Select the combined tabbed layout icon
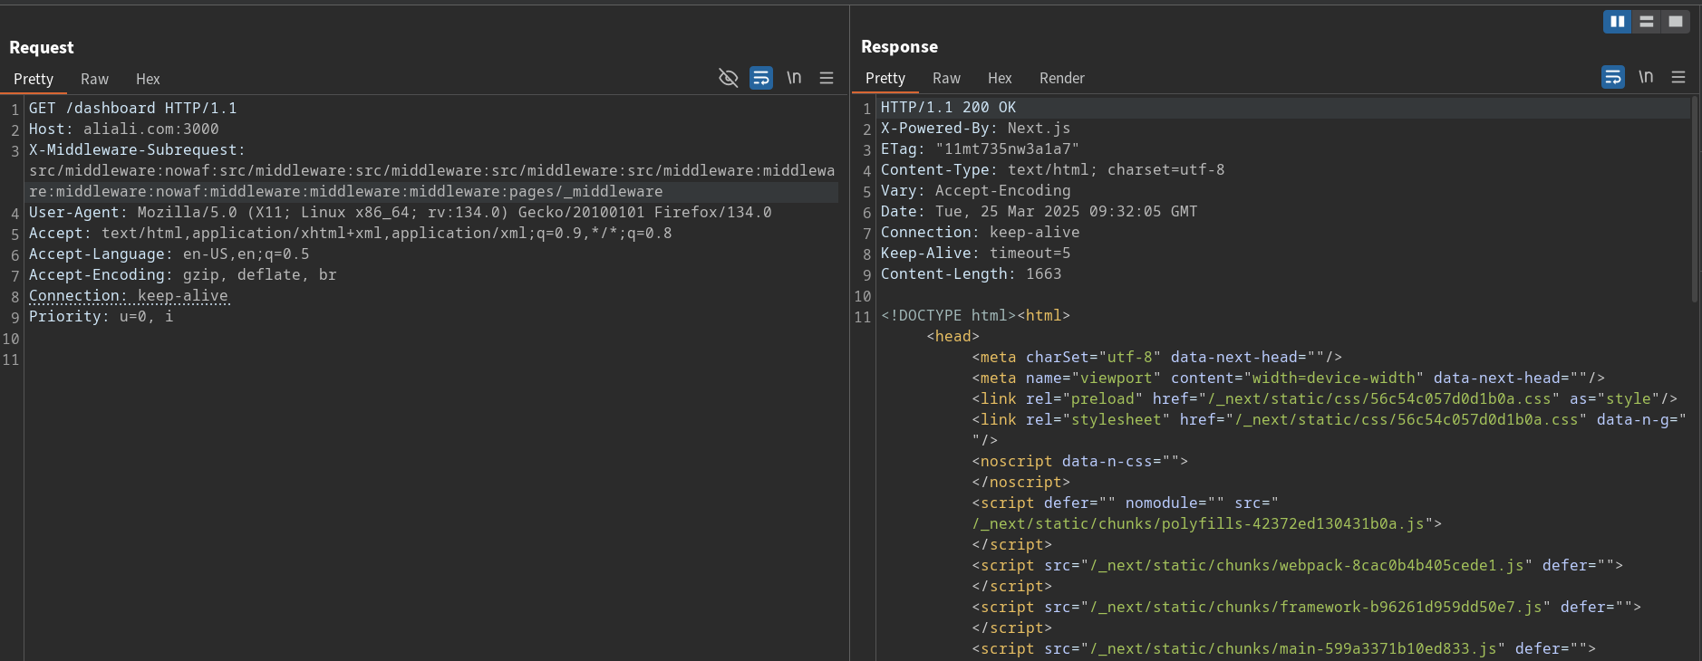This screenshot has width=1702, height=661. [1676, 22]
